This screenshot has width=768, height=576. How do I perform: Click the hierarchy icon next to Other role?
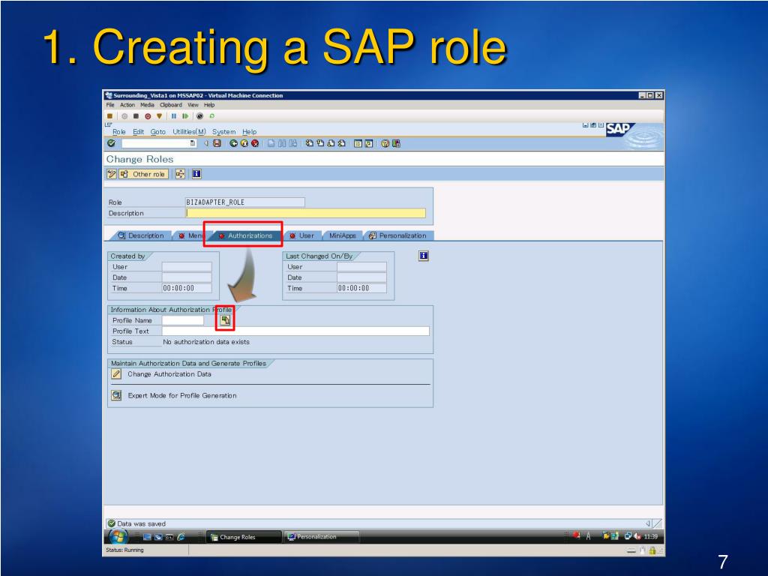click(180, 174)
